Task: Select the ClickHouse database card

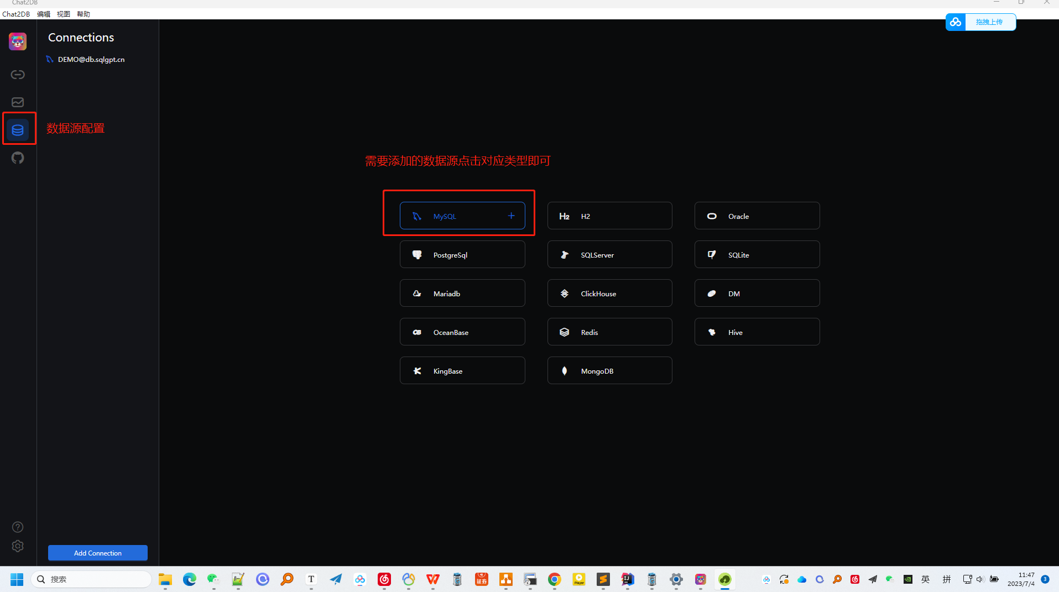Action: [x=609, y=293]
